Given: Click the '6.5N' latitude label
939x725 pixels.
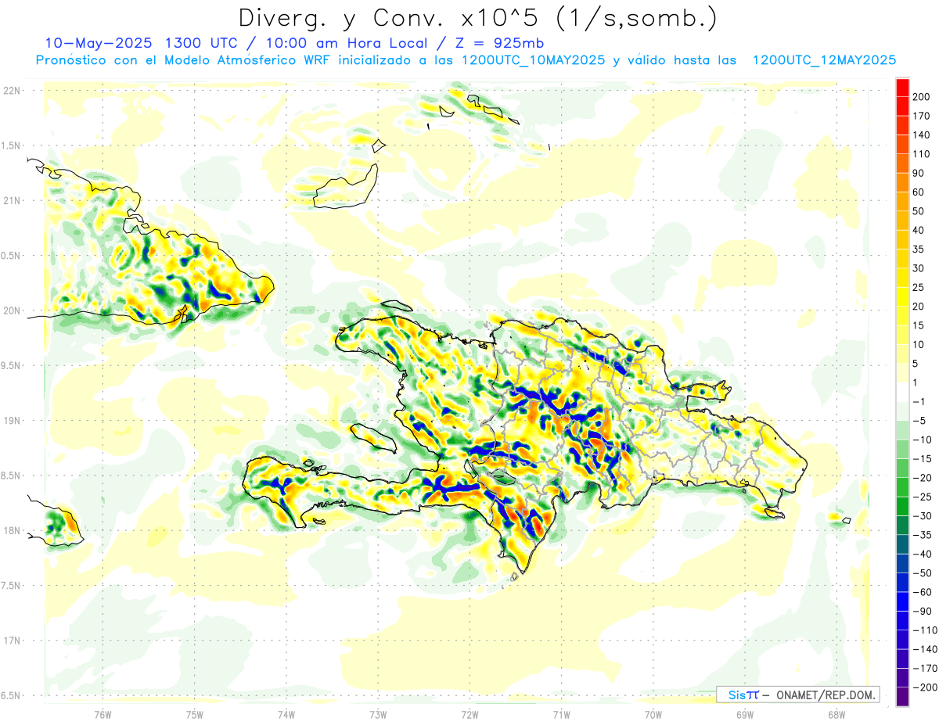Looking at the screenshot, I should [x=12, y=695].
